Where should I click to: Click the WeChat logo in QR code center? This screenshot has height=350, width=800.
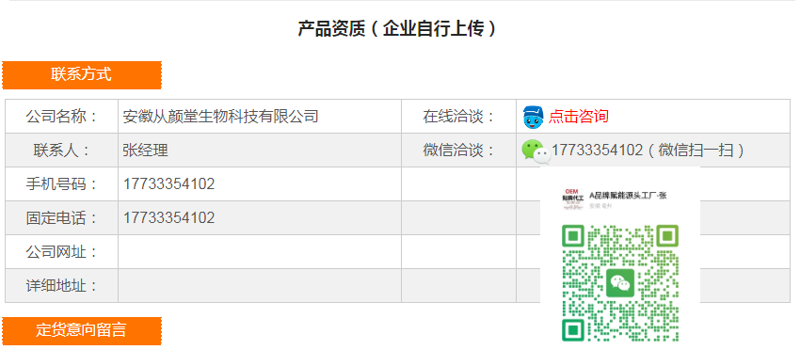620,283
